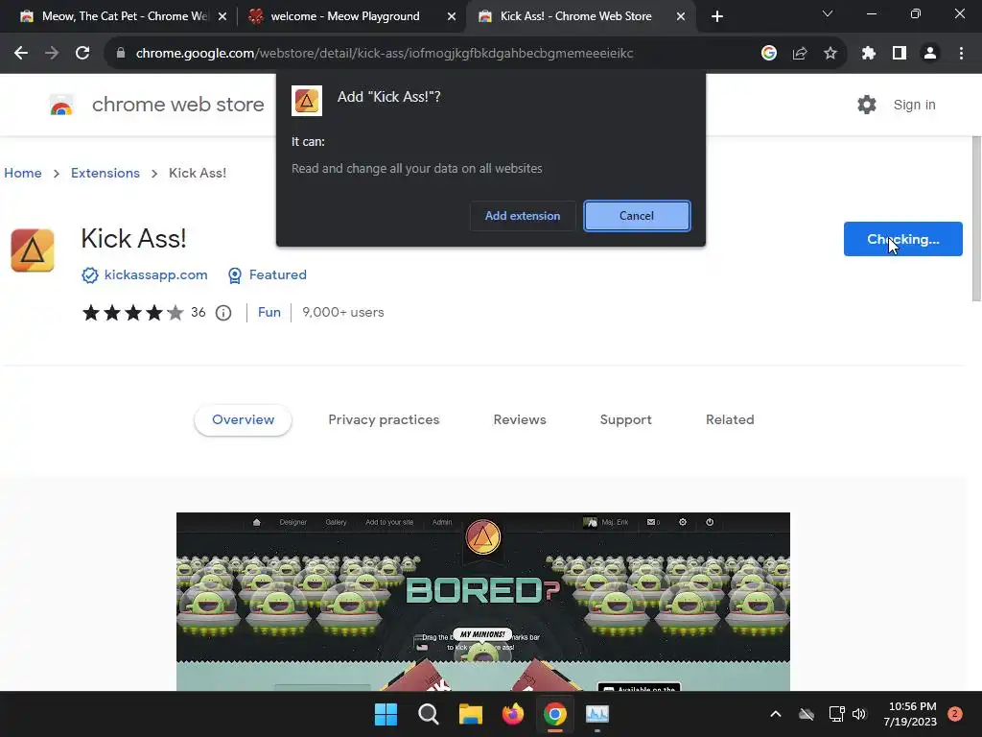Click the browser forward arrow
This screenshot has height=737, width=982.
tap(52, 54)
